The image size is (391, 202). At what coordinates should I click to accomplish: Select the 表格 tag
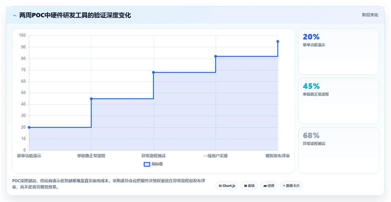click(249, 186)
